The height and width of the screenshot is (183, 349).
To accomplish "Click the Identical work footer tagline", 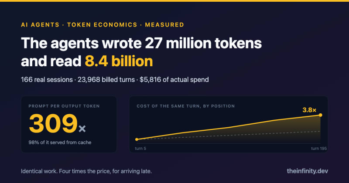I will (86, 171).
